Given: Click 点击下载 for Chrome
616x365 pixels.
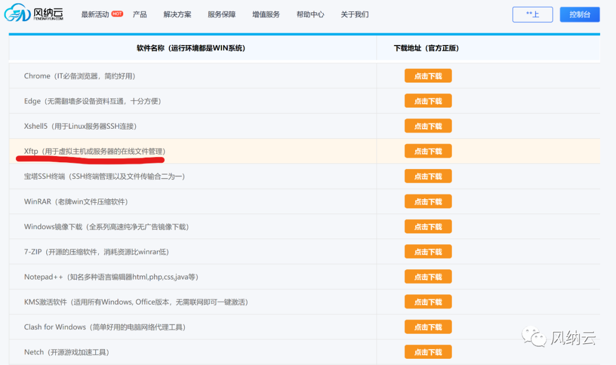Looking at the screenshot, I should [428, 76].
